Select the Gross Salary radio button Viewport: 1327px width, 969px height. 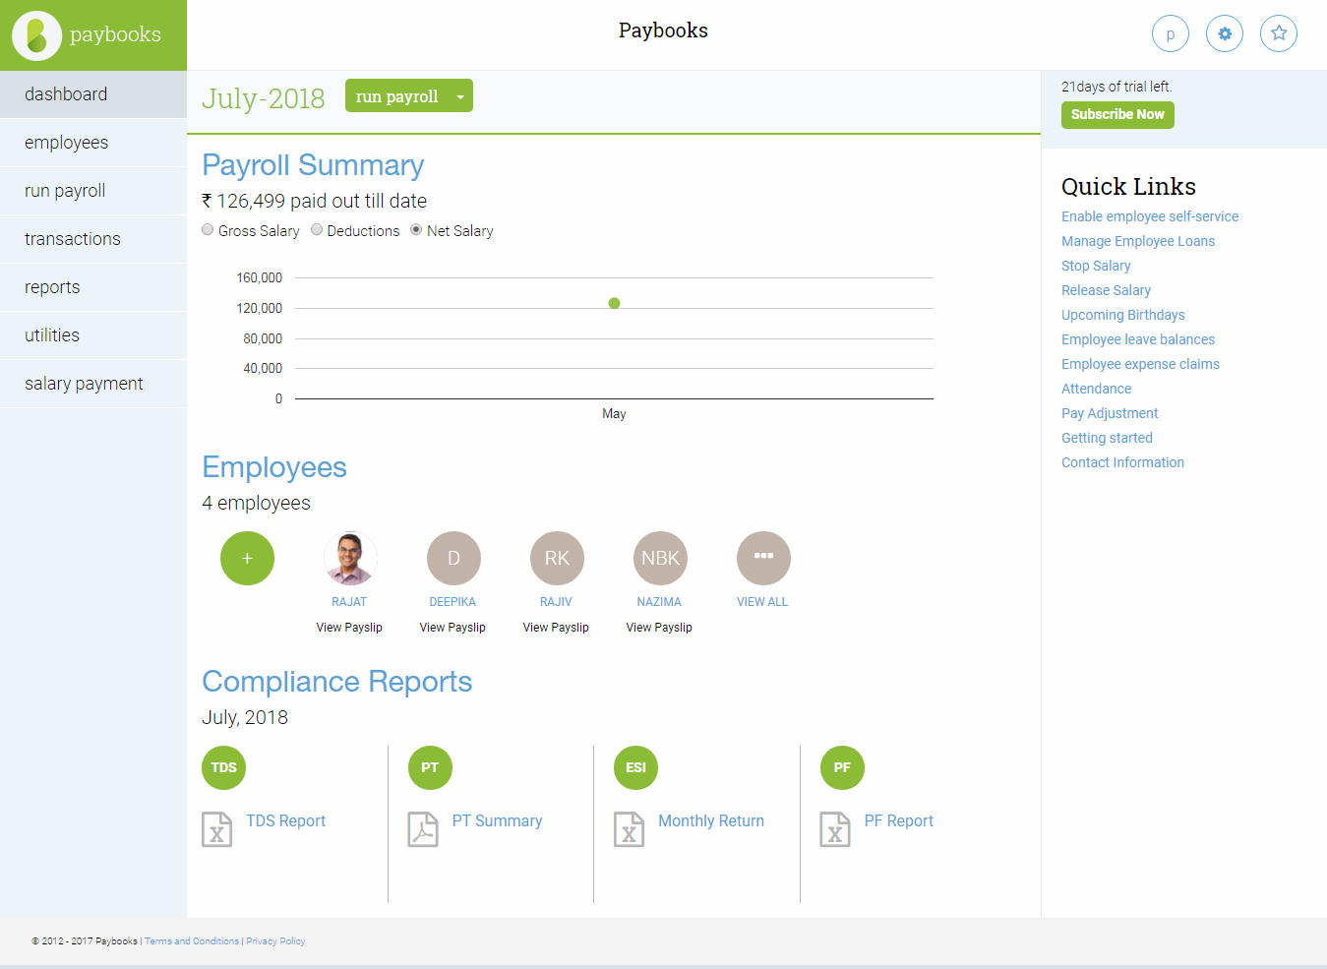tap(208, 229)
